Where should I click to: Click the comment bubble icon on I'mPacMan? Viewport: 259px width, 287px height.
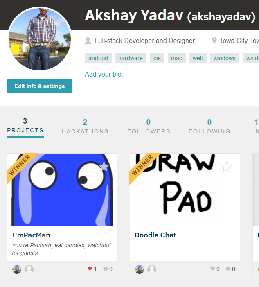[105, 269]
